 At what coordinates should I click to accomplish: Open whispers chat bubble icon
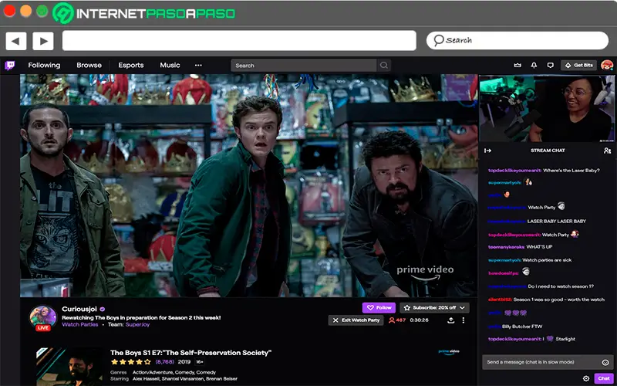(x=551, y=66)
